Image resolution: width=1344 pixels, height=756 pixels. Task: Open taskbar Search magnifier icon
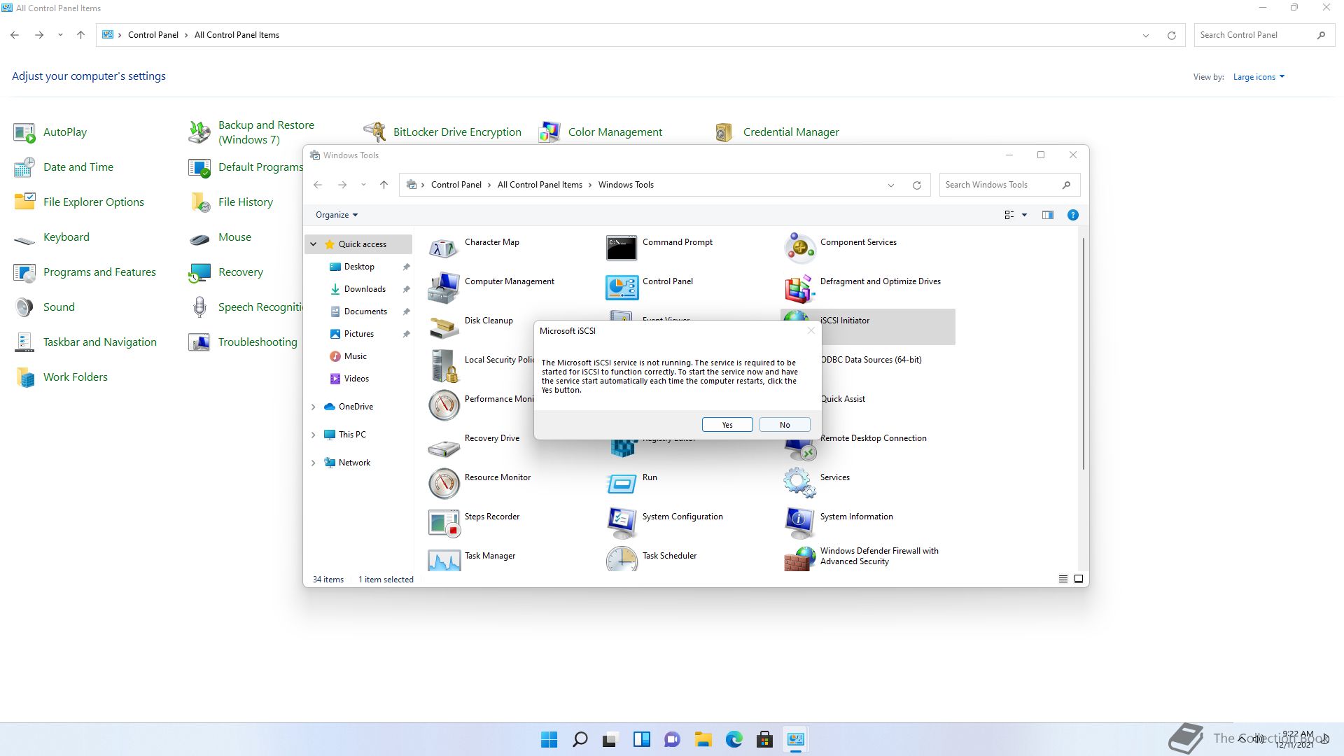(x=580, y=739)
